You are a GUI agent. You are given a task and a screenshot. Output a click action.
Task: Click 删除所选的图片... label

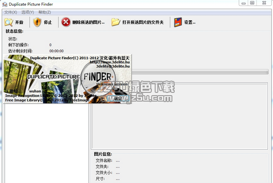pos(88,22)
